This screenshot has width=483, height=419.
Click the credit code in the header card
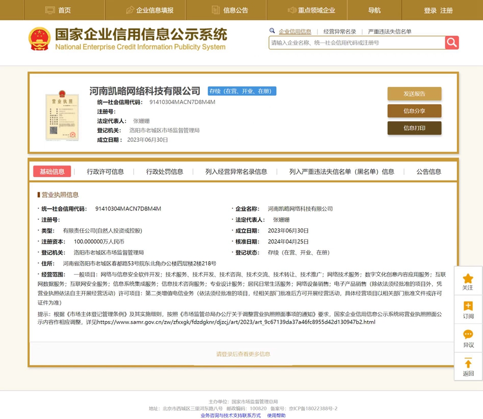[183, 102]
